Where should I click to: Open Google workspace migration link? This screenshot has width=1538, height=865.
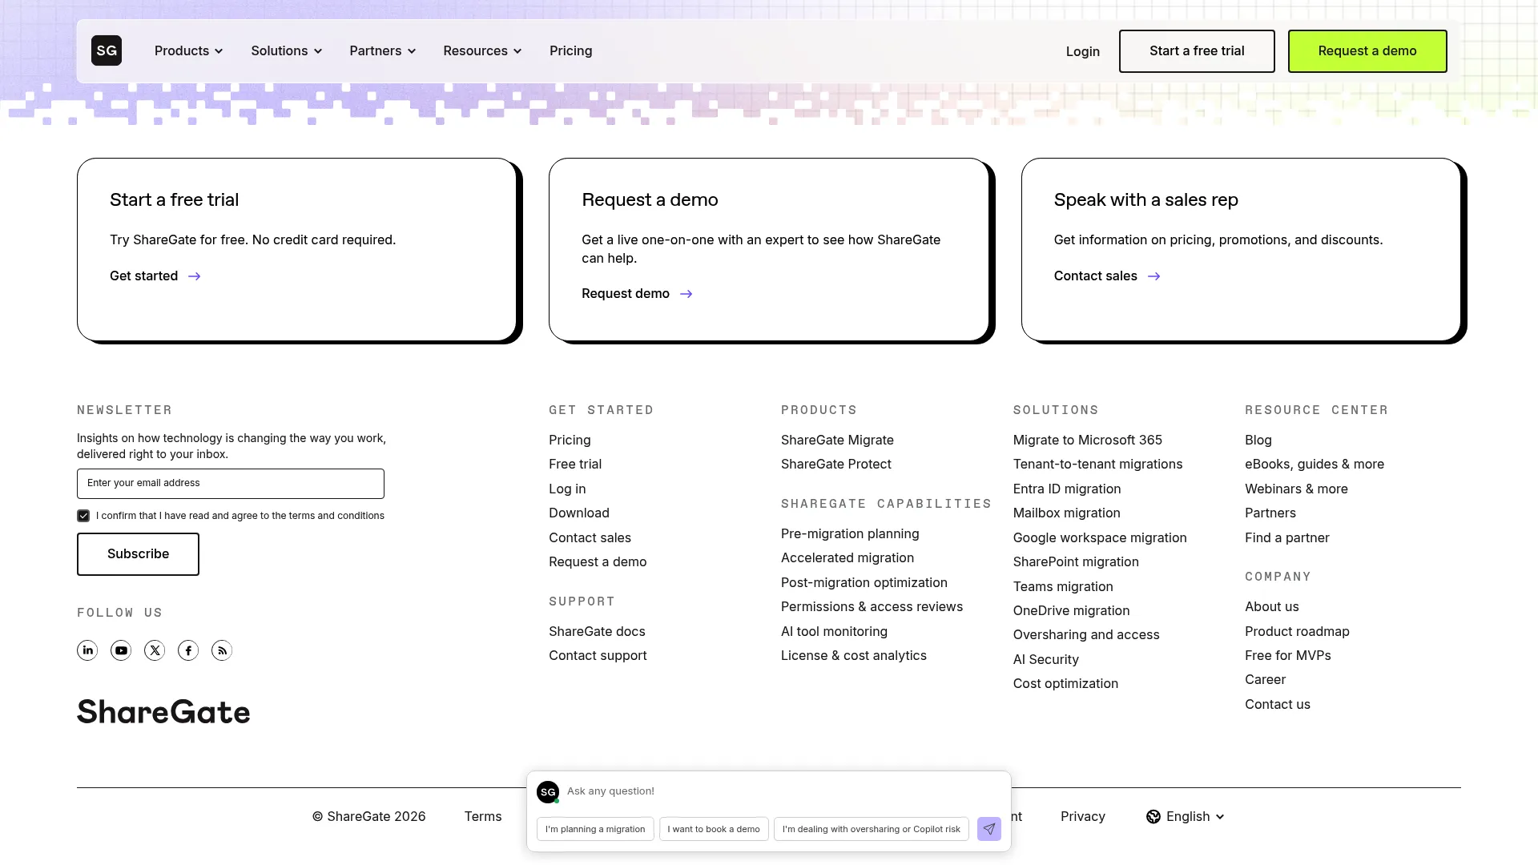pyautogui.click(x=1100, y=538)
